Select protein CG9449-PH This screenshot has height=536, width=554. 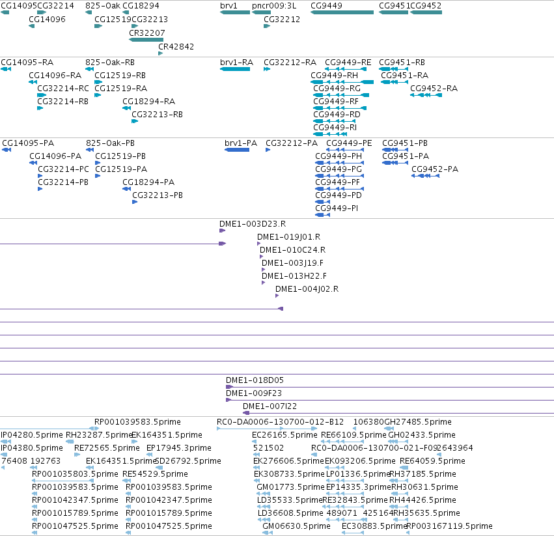[x=338, y=156]
